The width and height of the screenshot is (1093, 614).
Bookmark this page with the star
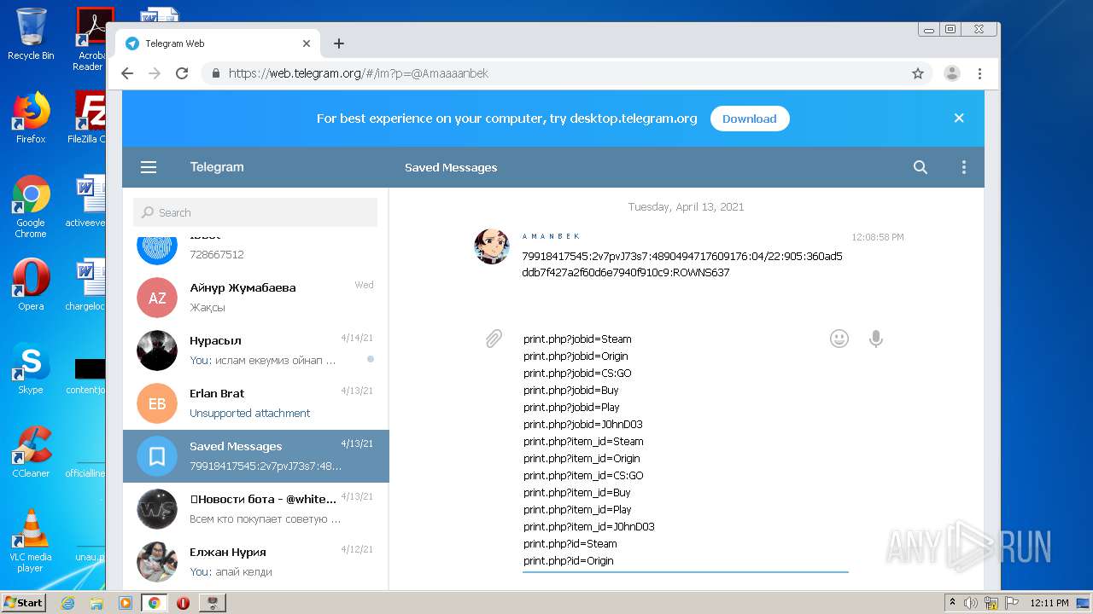[x=918, y=73]
